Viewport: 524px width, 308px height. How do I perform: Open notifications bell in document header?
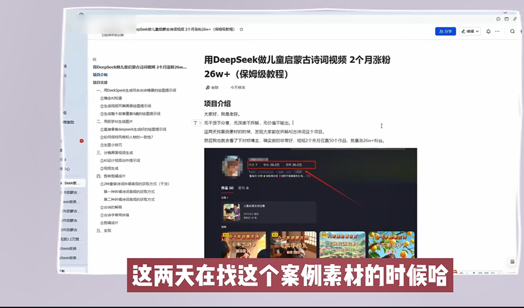pos(488,31)
